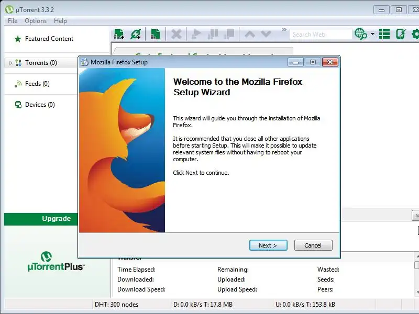Open the File menu
This screenshot has height=314, width=419.
click(13, 21)
